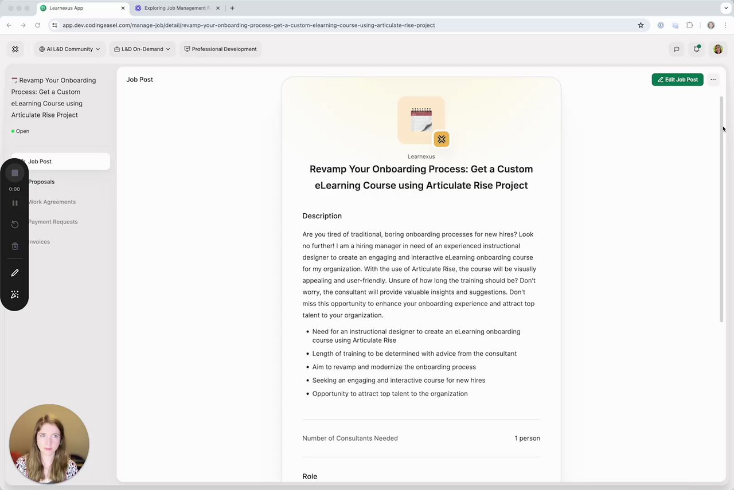The width and height of the screenshot is (734, 490).
Task: Go back in browser history
Action: coord(9,25)
